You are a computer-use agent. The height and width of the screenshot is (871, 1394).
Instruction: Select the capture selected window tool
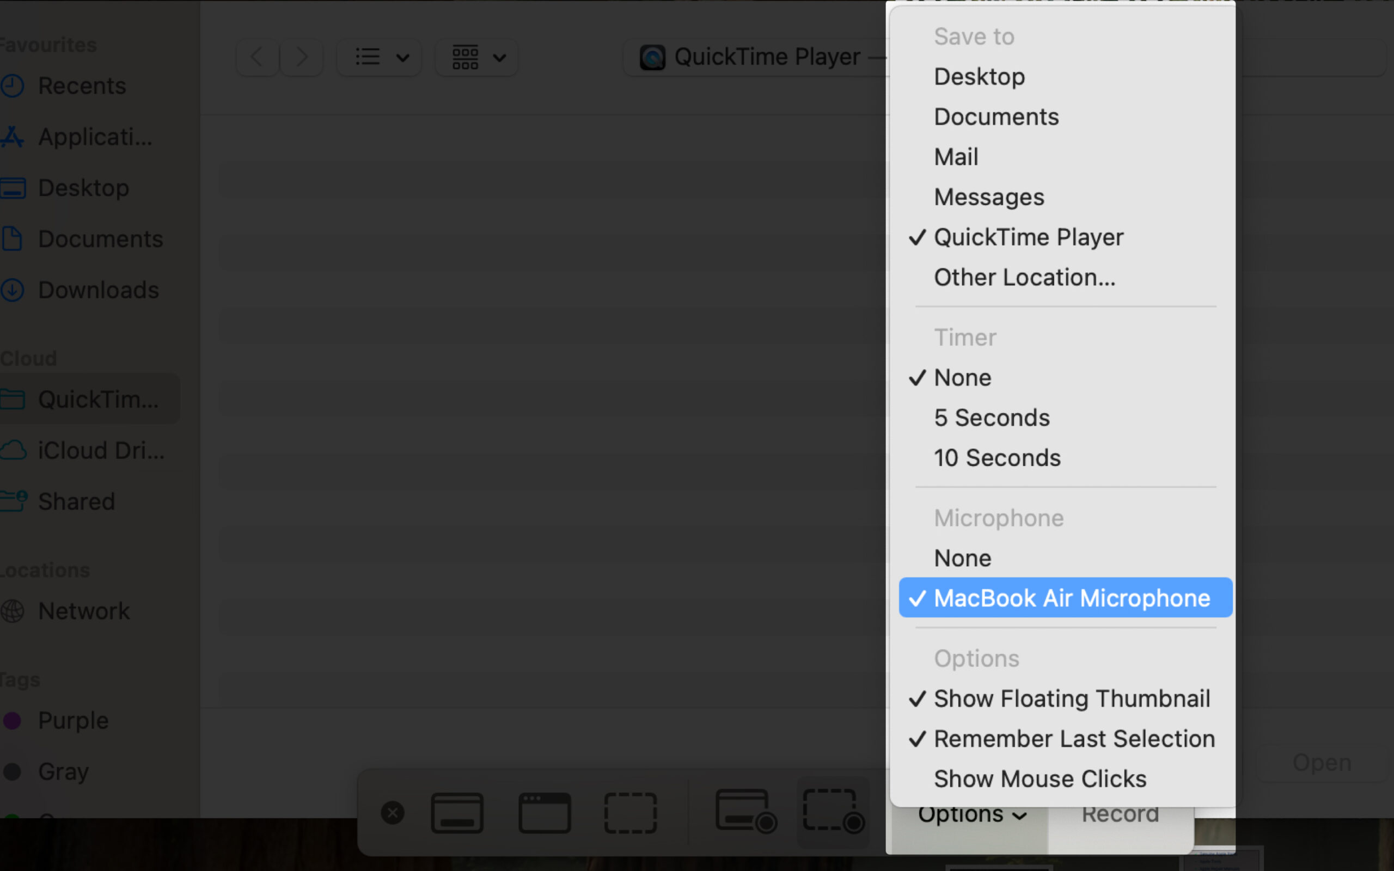[543, 812]
